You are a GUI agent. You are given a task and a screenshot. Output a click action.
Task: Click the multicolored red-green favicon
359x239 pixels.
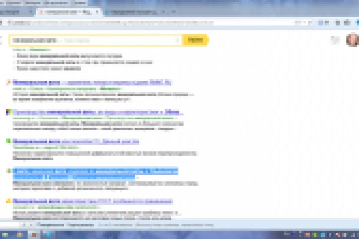pyautogui.click(x=8, y=112)
